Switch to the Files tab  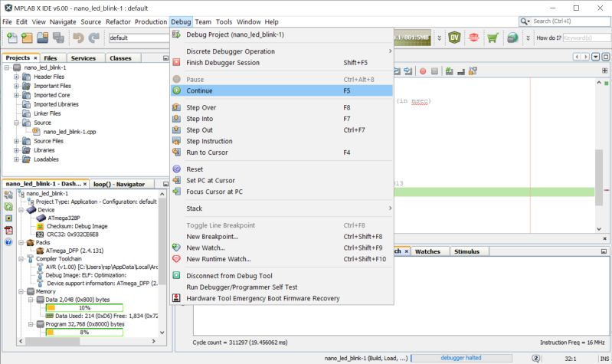click(51, 57)
